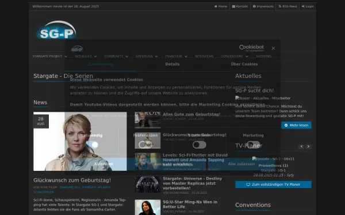Click the Auswahl erlauben button
Viewport: 345px width, 215px height.
172,164
